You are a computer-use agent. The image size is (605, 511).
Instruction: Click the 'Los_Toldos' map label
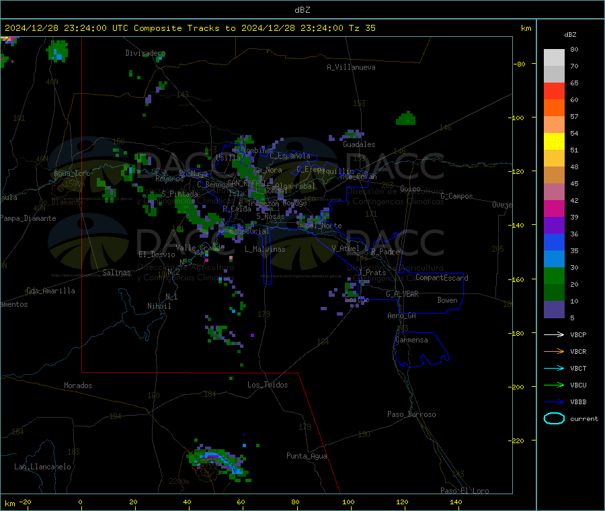(268, 385)
